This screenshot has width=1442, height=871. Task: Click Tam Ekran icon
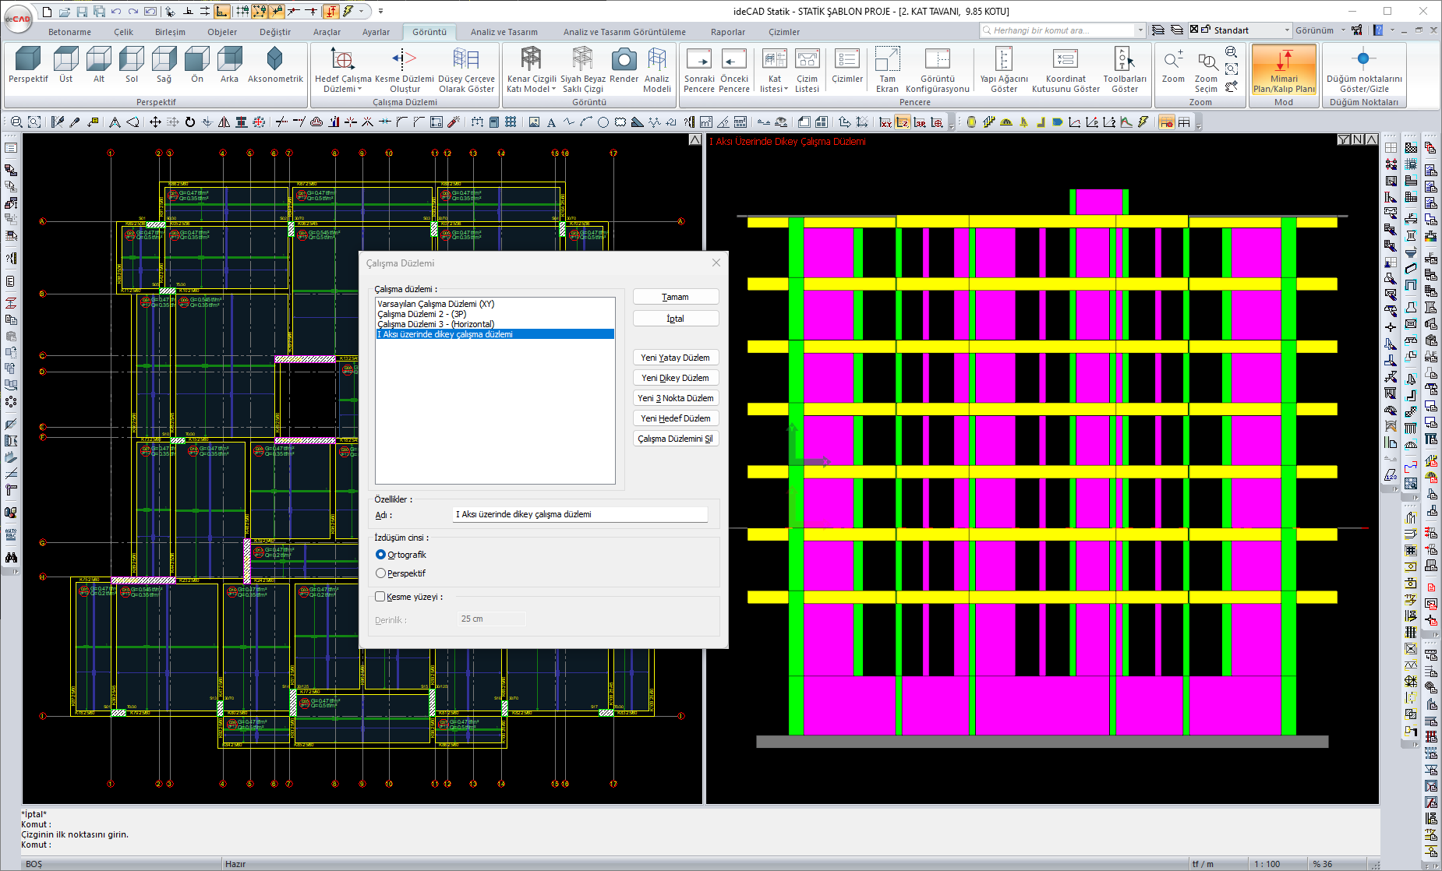tap(887, 60)
